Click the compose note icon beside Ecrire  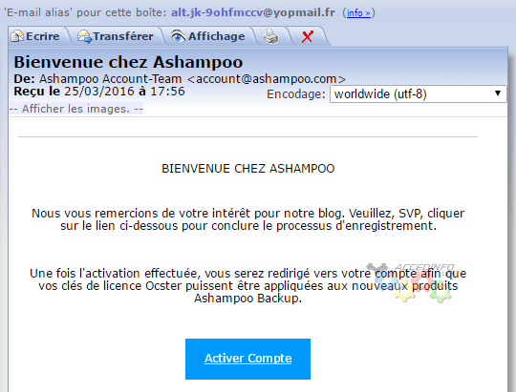17,36
